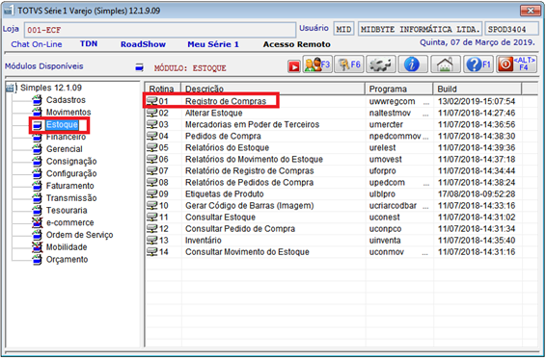
Task: Click routine icon for row 09
Action: [x=151, y=193]
